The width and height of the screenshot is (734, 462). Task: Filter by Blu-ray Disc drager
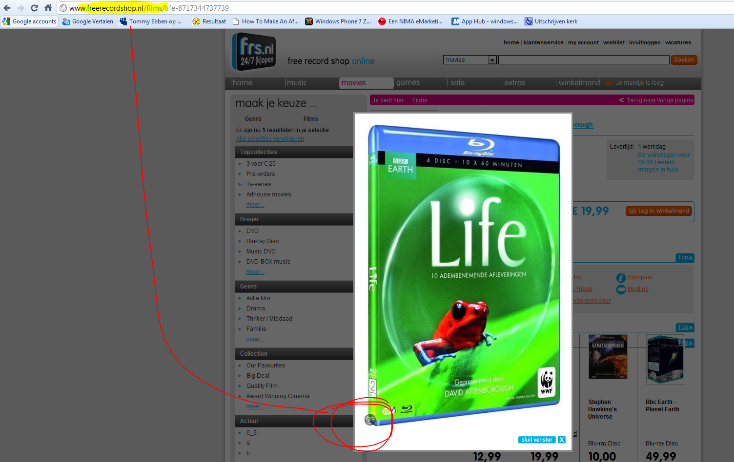coord(263,241)
